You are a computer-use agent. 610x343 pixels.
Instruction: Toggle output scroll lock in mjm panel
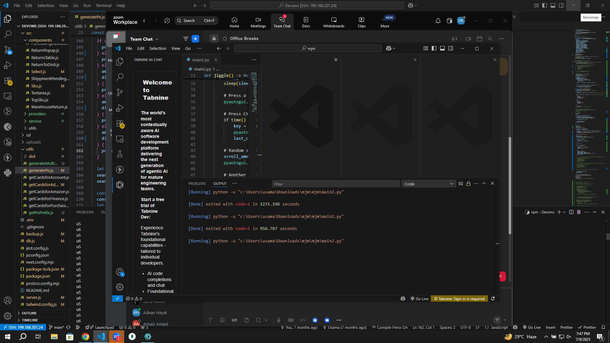click(468, 184)
